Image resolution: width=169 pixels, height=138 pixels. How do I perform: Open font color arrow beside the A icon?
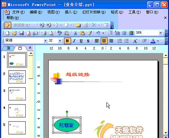click(158, 41)
